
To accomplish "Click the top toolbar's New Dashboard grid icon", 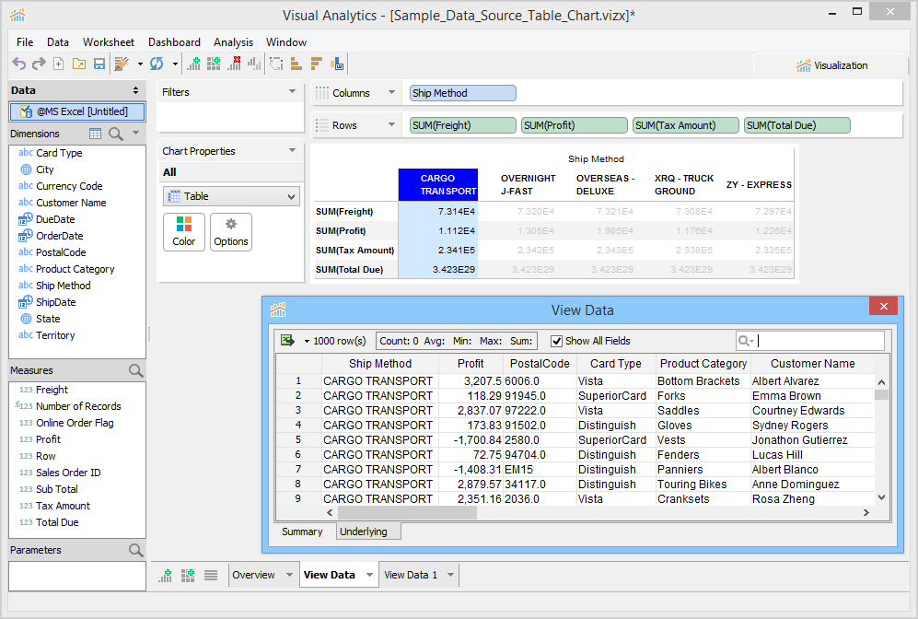I will 214,64.
